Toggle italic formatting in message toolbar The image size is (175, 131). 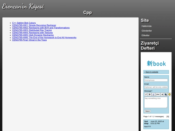146,94
